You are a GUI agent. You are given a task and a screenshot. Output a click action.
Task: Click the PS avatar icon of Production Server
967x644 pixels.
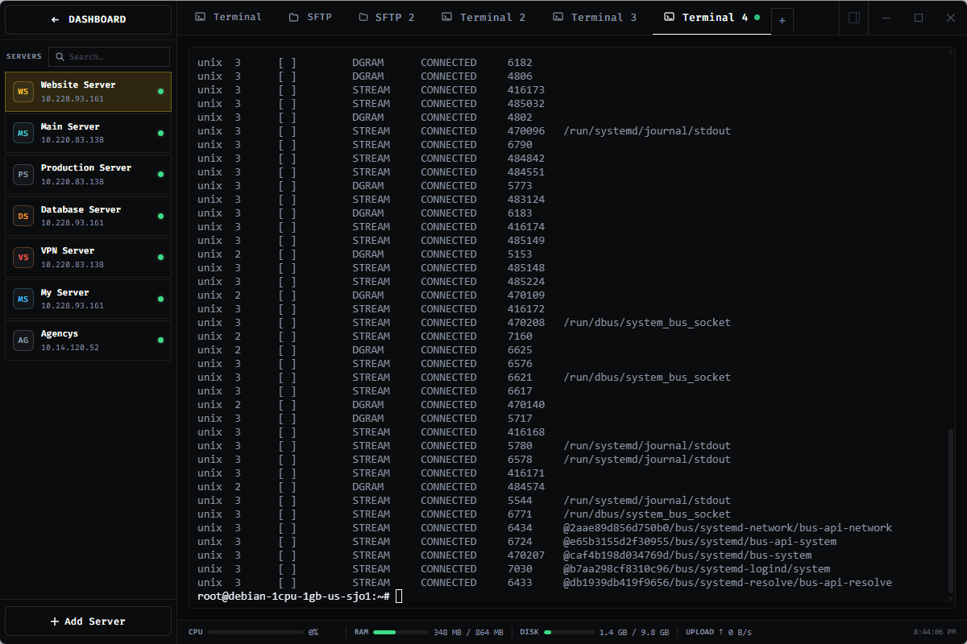pos(23,175)
